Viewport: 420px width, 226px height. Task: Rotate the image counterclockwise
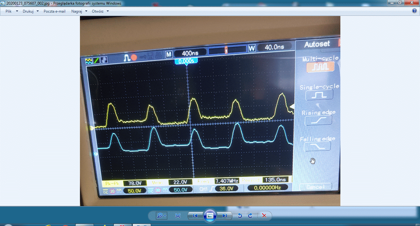[x=240, y=216]
